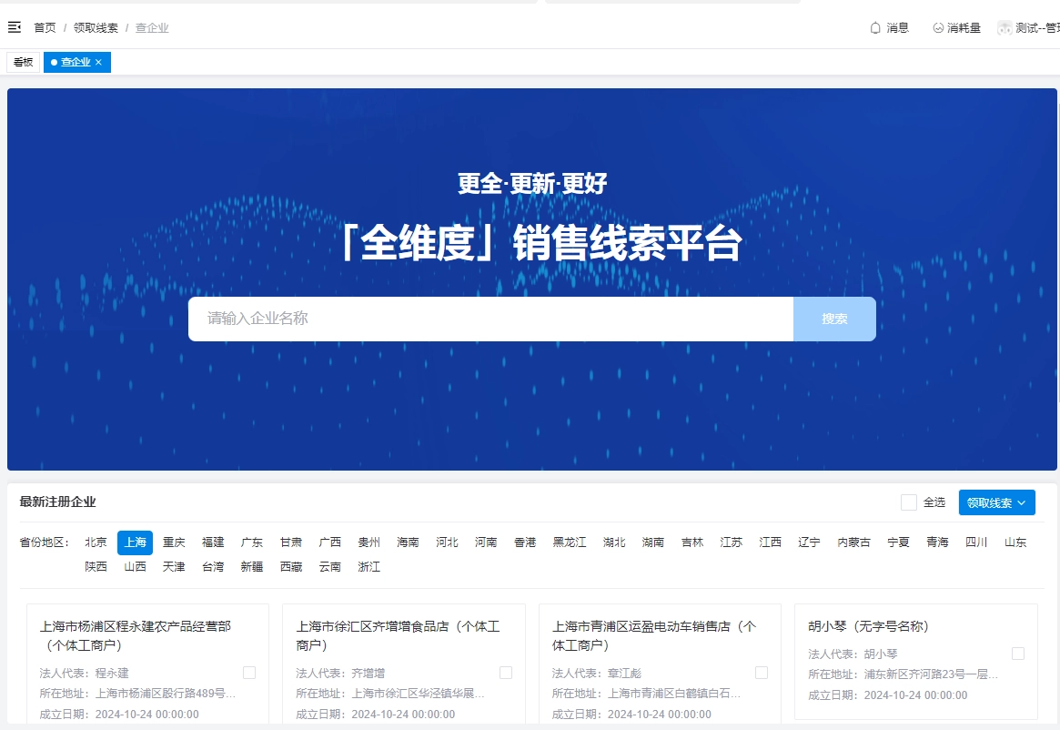
Task: Open 胡小琴（无字号名称） company title
Action: click(869, 626)
